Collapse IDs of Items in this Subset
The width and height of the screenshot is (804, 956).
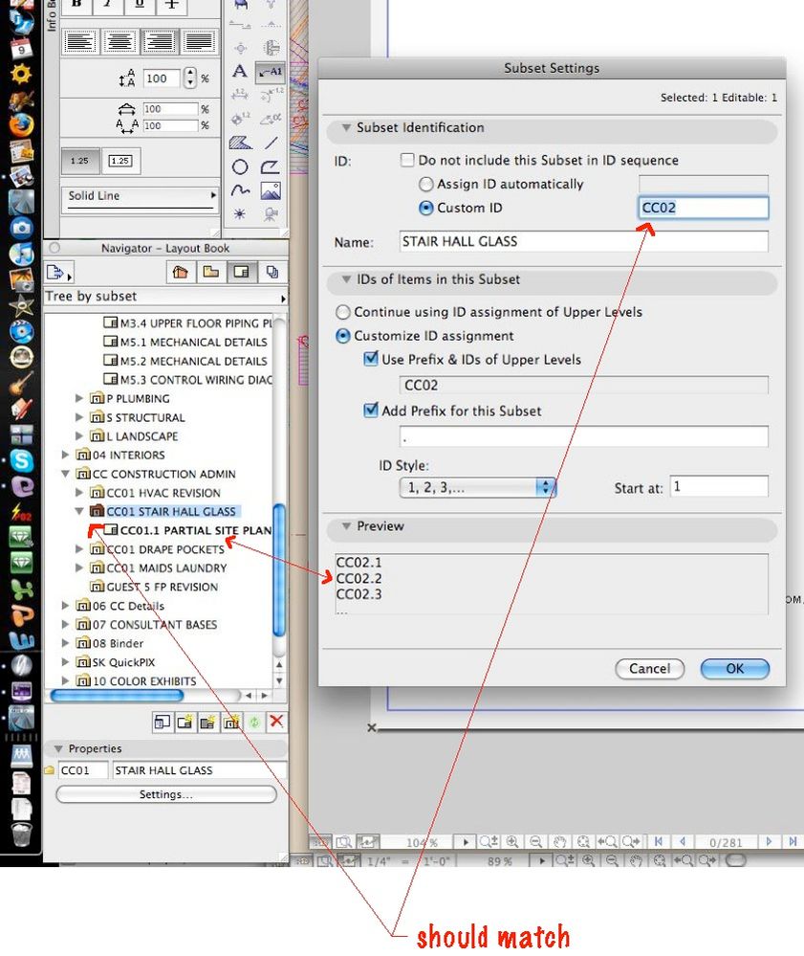(x=346, y=279)
